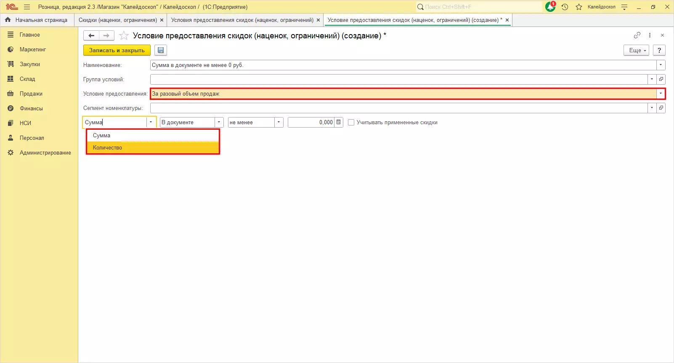Expand the Сегмент номенклатуры dropdown arrow
Image resolution: width=674 pixels, height=363 pixels.
coord(652,108)
